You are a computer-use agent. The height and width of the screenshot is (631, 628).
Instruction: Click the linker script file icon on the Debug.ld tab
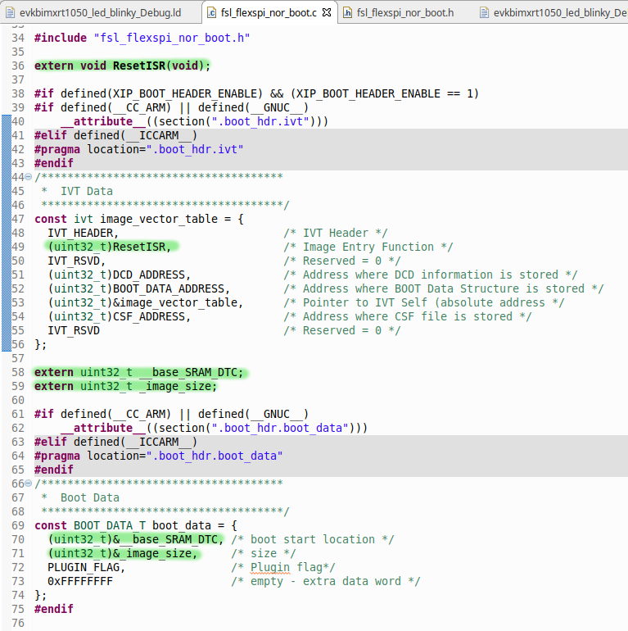(11, 13)
